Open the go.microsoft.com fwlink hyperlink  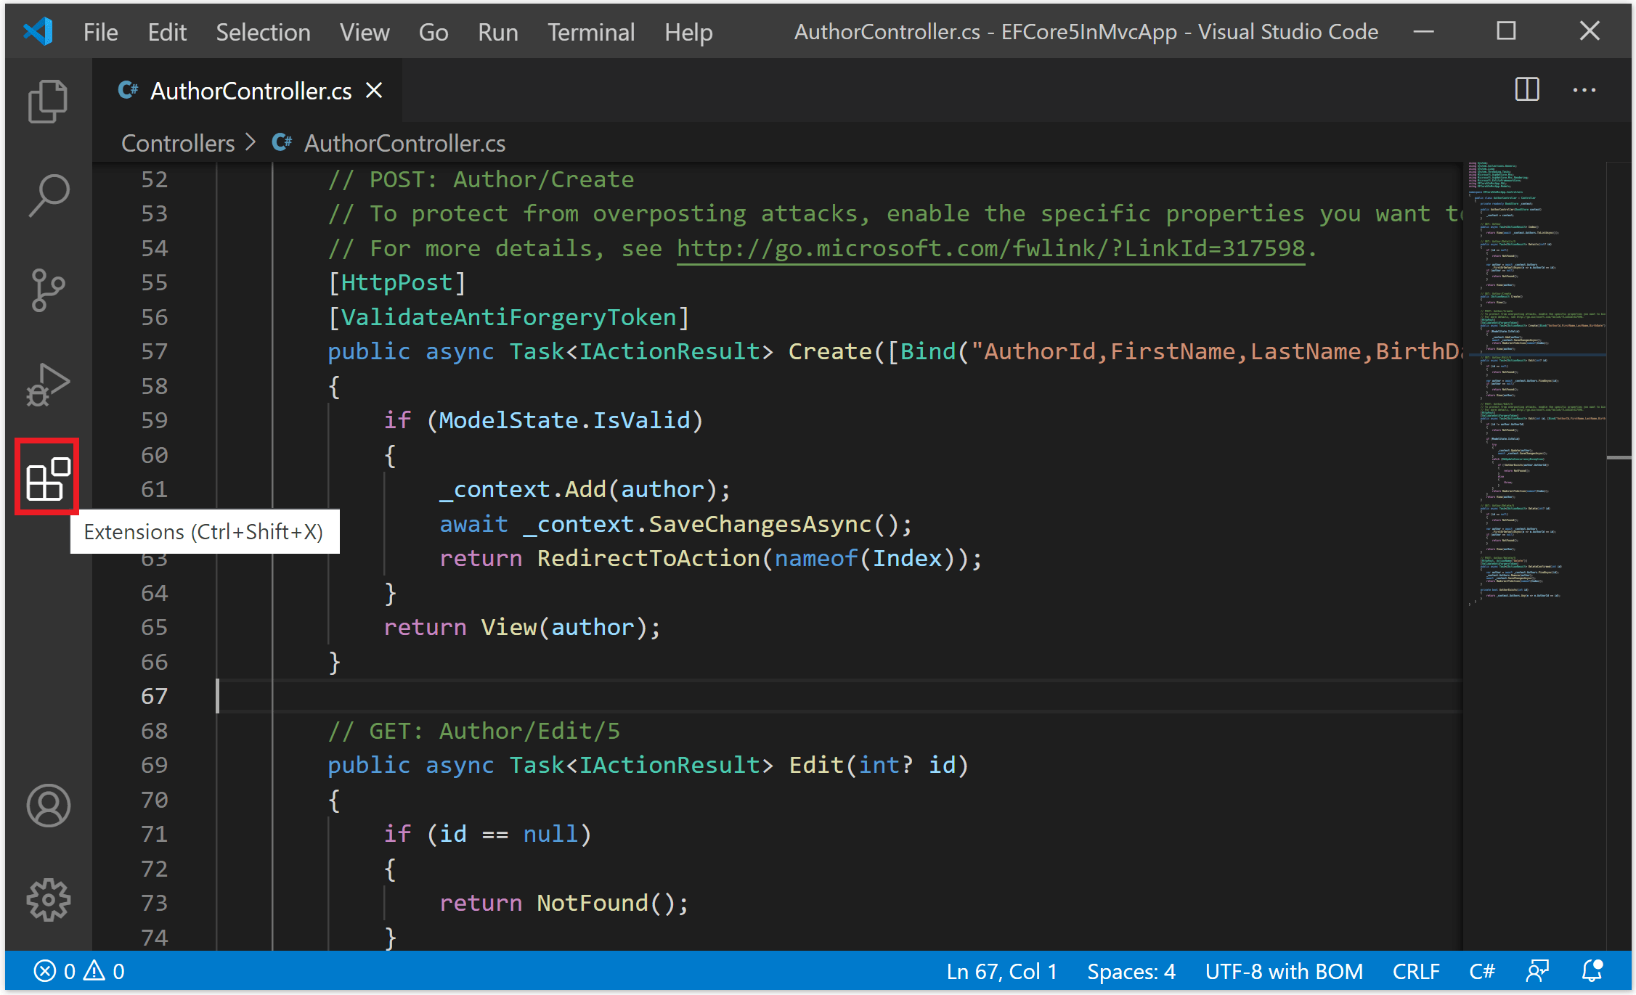click(x=990, y=247)
